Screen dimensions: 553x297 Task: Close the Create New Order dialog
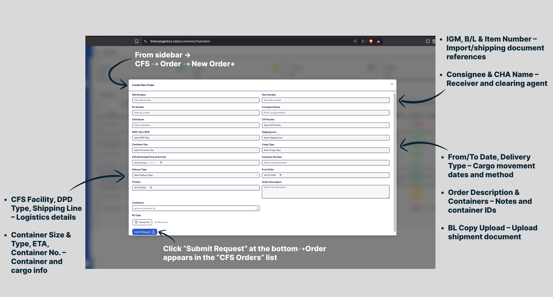392,84
